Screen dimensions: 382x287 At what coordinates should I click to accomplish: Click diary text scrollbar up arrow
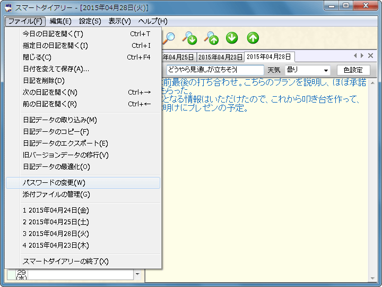click(x=372, y=83)
